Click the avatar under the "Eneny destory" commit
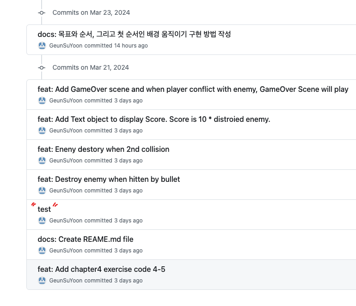 [42, 161]
